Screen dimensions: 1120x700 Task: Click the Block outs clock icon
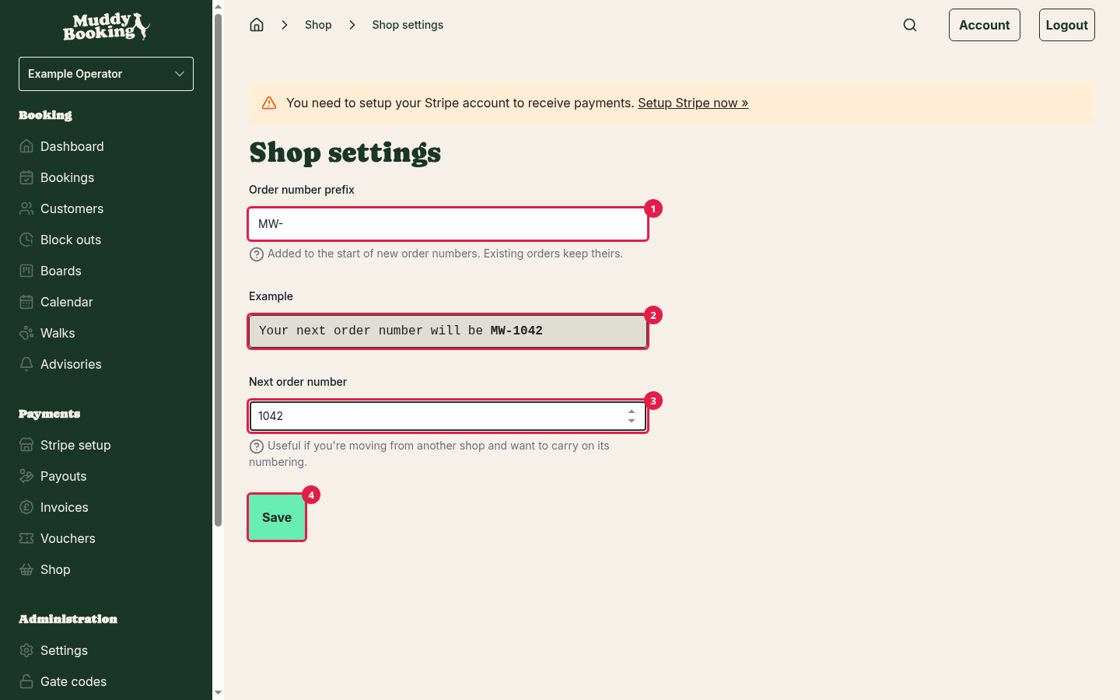[x=26, y=240]
